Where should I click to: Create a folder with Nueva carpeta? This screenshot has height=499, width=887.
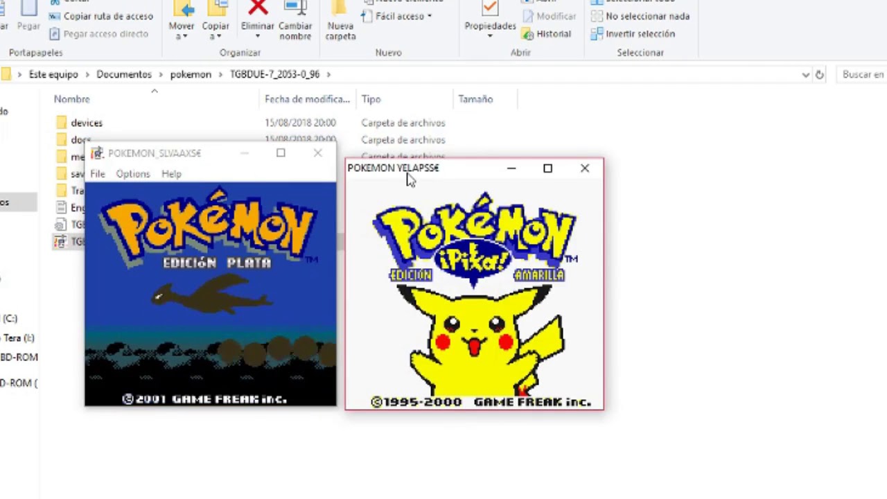pos(340,21)
